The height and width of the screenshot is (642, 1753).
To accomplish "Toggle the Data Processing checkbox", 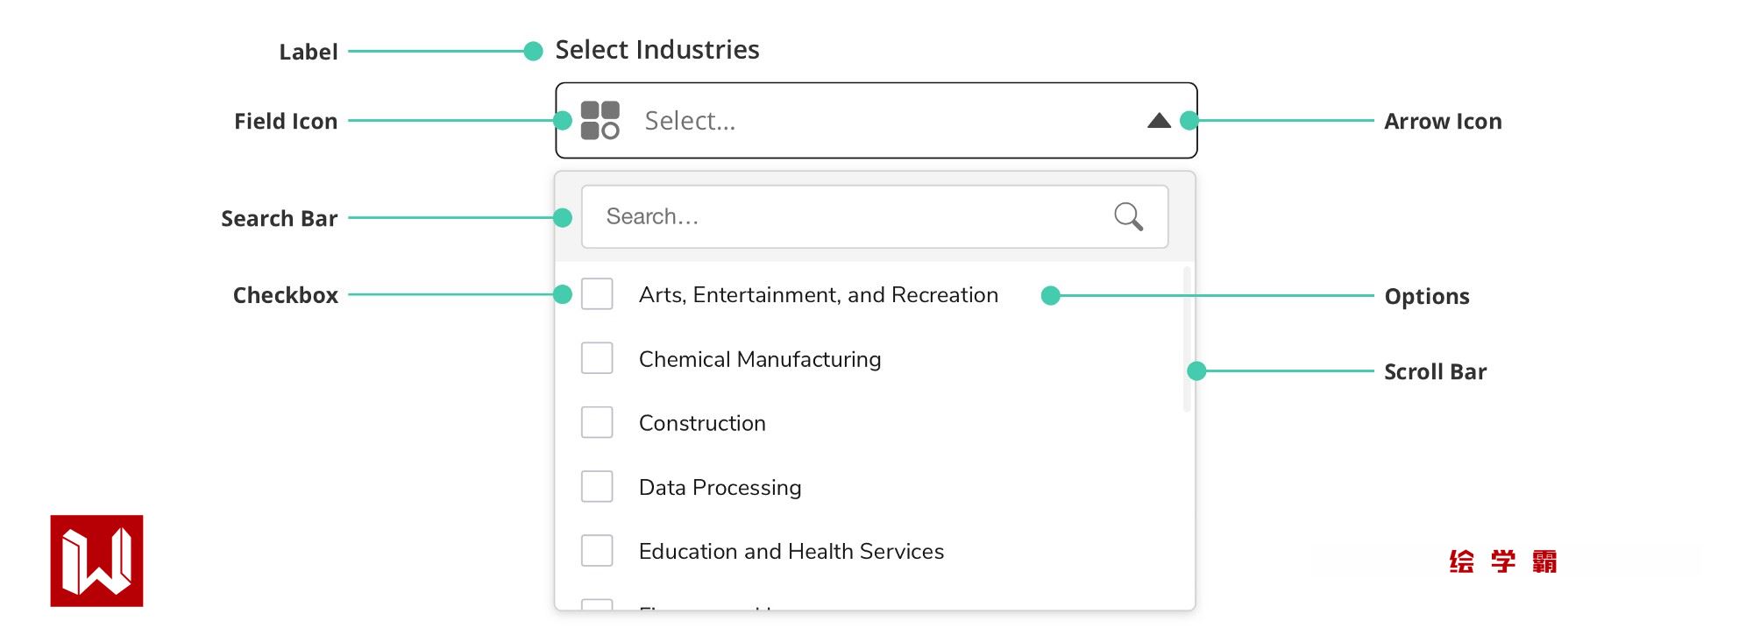I will pos(597,486).
